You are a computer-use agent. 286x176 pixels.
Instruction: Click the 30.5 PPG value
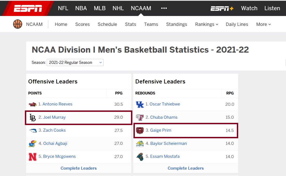pos(119,104)
